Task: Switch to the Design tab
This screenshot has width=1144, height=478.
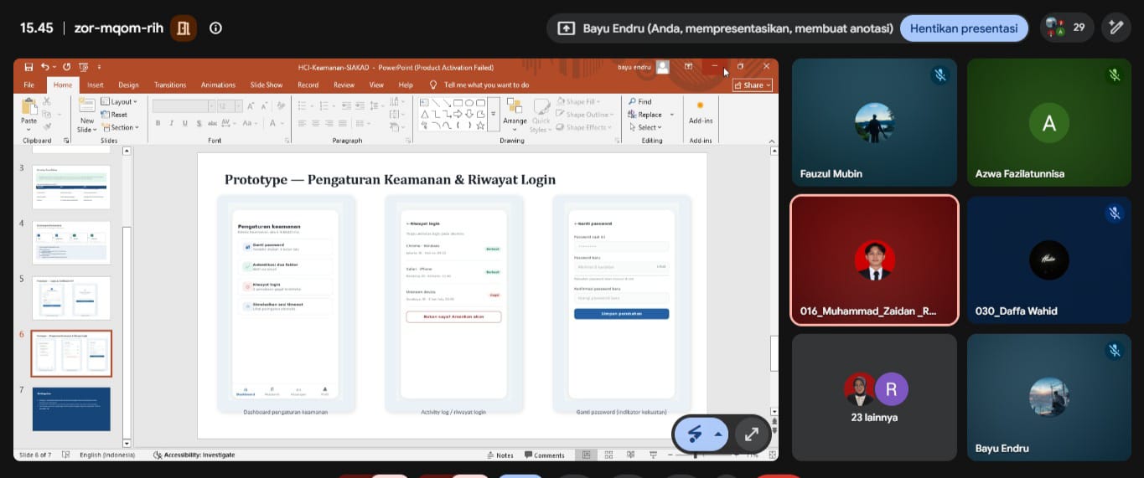Action: tap(128, 85)
